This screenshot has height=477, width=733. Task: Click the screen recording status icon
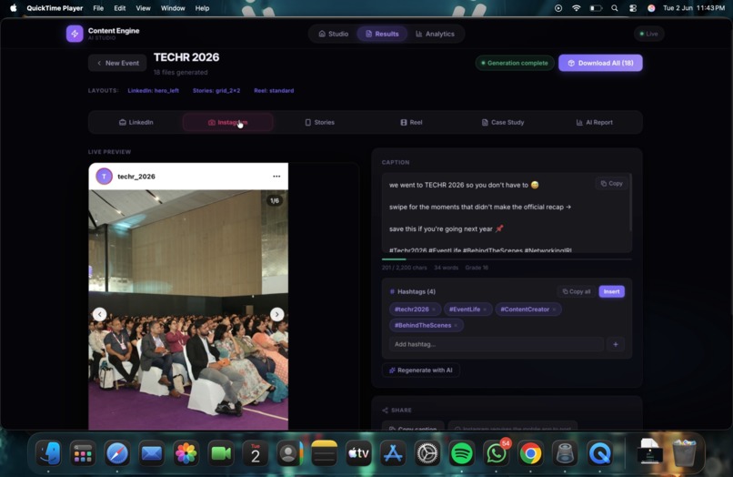click(x=558, y=8)
